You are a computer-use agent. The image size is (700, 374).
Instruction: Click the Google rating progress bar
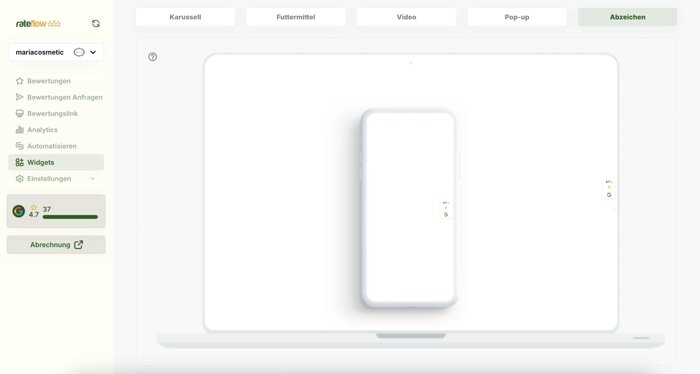point(70,217)
